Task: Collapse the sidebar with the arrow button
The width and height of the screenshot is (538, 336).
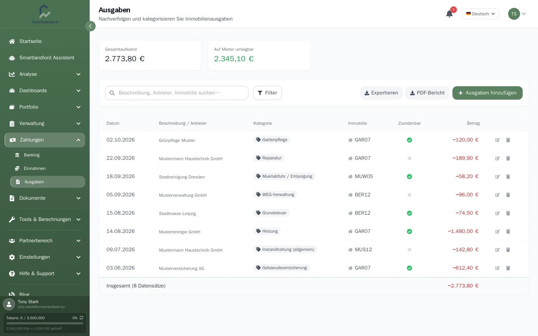Action: tap(90, 26)
